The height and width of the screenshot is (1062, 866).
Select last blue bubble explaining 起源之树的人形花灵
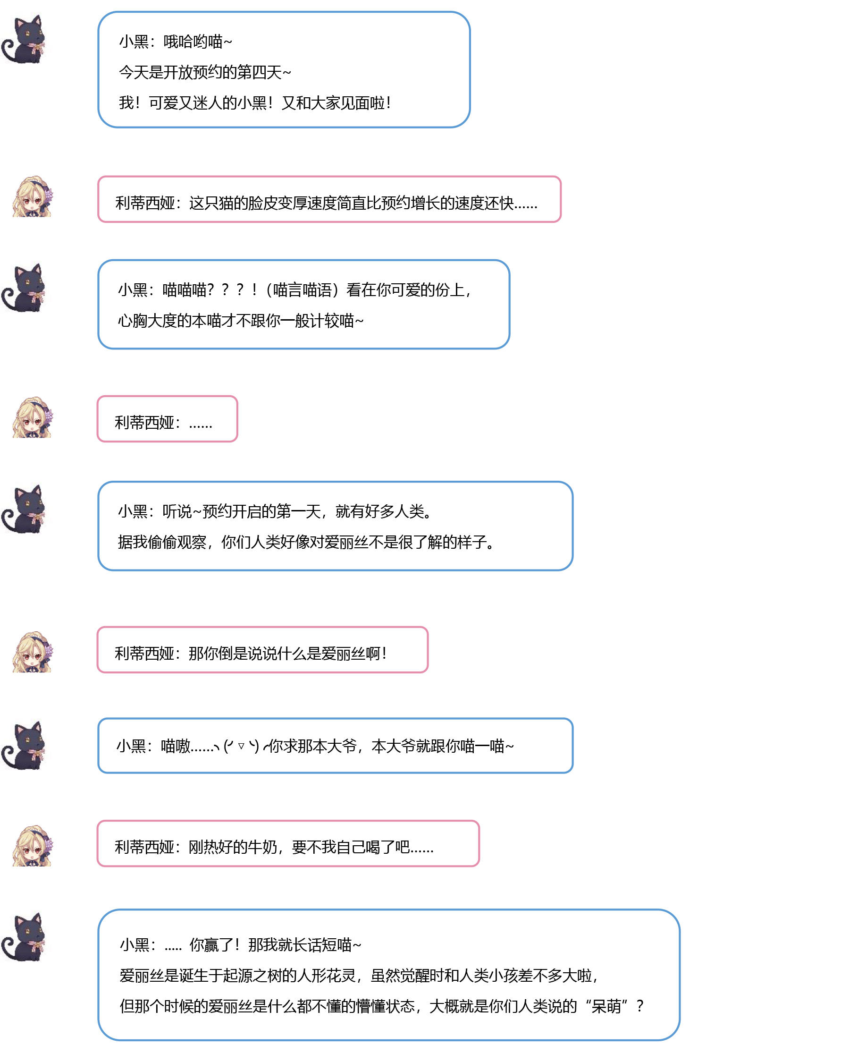coord(388,975)
